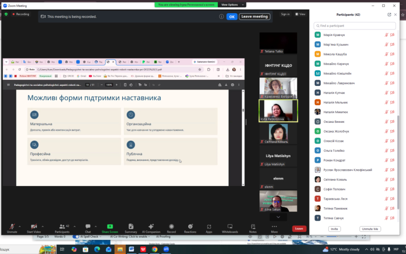
Task: Click in the Find a participant search box
Action: click(355, 26)
